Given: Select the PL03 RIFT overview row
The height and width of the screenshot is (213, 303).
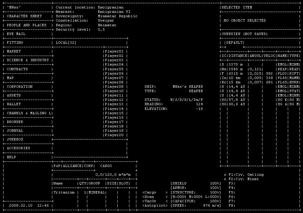Looking at the screenshot, I should [x=260, y=73].
